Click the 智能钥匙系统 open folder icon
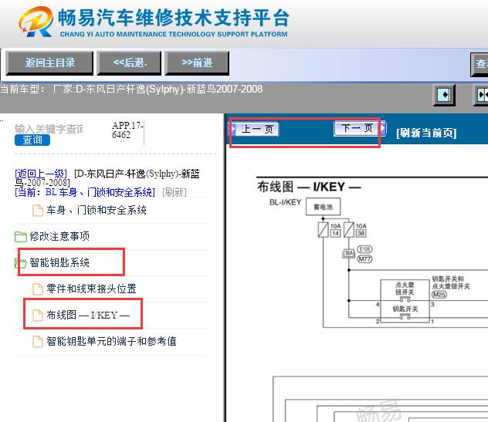488x422 pixels. tap(21, 263)
